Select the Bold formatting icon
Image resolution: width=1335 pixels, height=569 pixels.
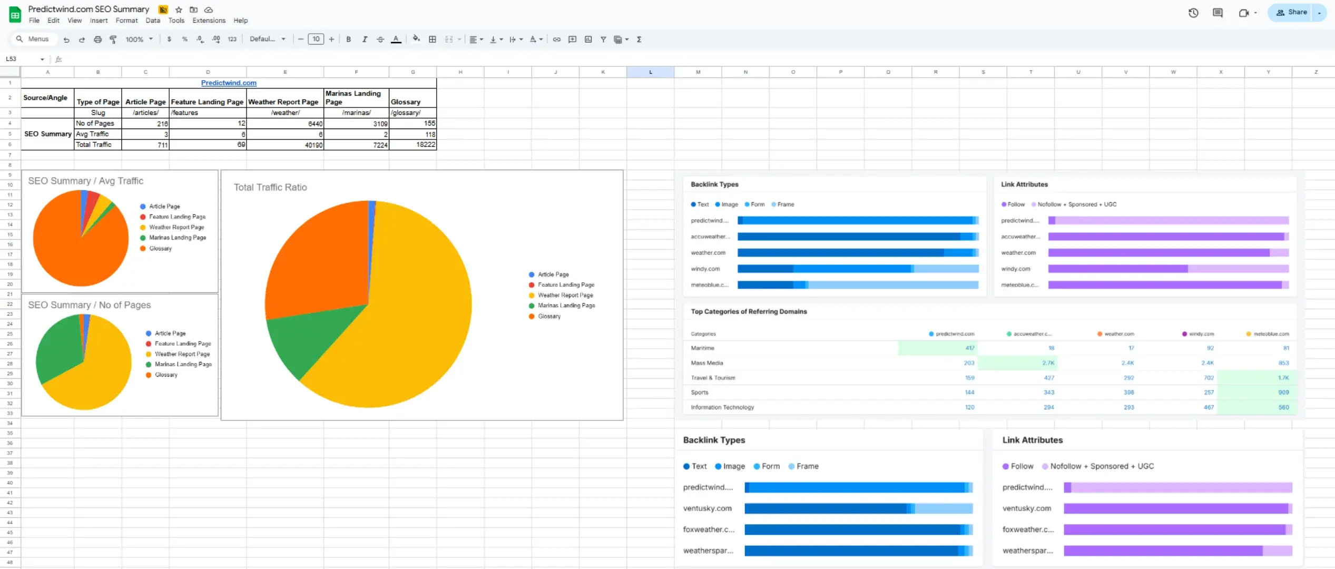click(x=348, y=39)
